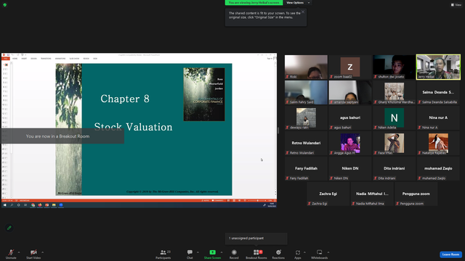Click the 'You are viewing' screen banner
Viewport: 465px width, 261px height.
click(x=254, y=3)
